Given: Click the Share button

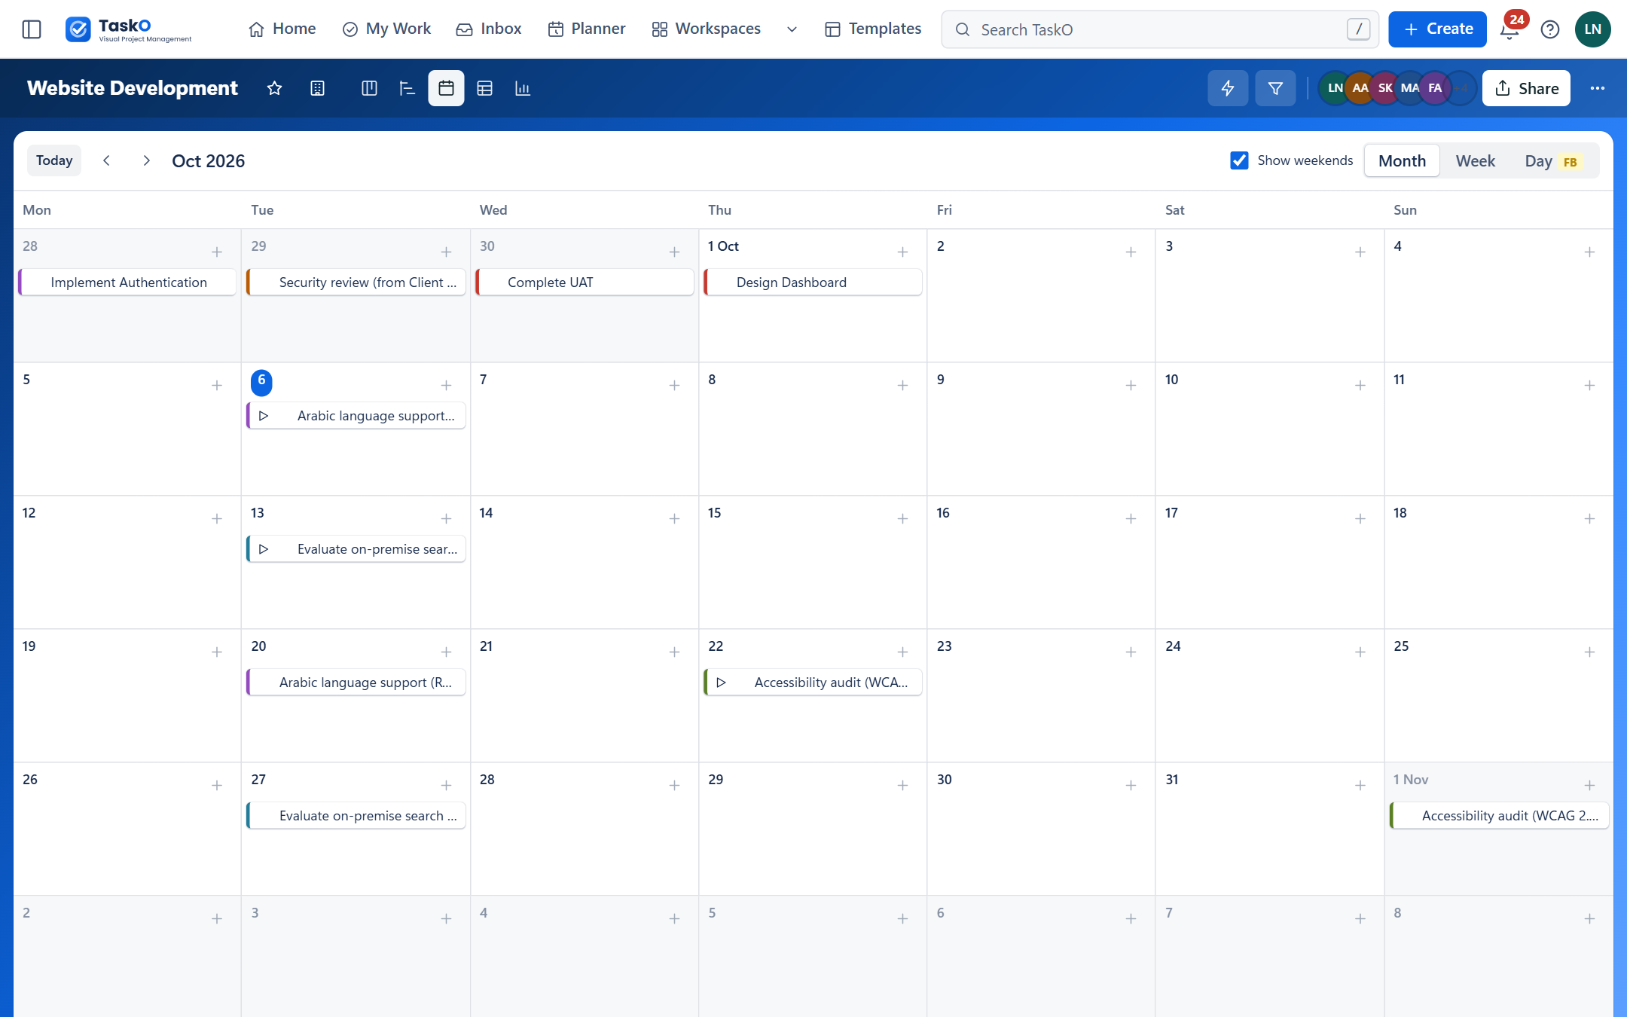Looking at the screenshot, I should coord(1526,88).
